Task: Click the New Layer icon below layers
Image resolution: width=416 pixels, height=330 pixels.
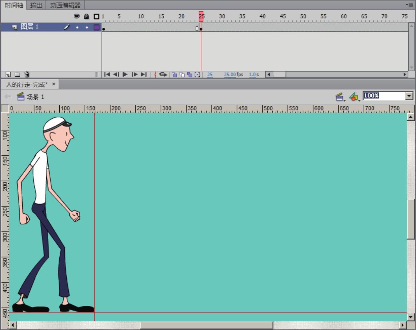Action: pyautogui.click(x=8, y=75)
